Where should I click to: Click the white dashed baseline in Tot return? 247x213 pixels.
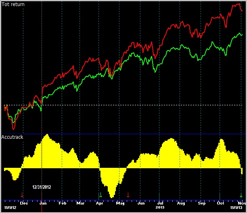click(121, 105)
